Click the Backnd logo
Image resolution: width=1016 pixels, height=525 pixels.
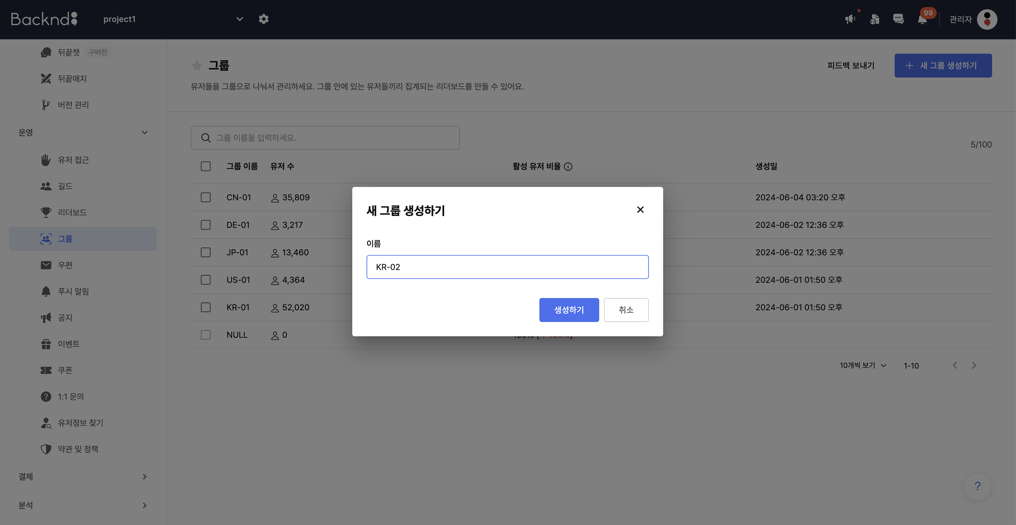point(44,19)
